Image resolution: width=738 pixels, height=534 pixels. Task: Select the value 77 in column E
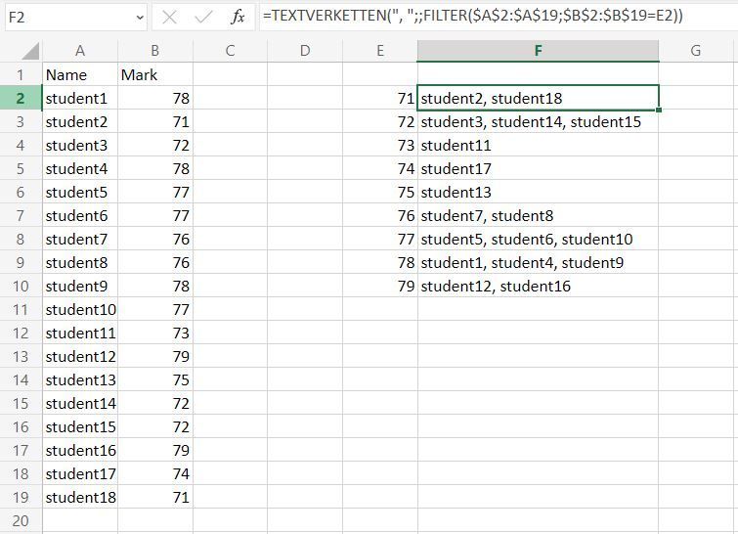380,239
